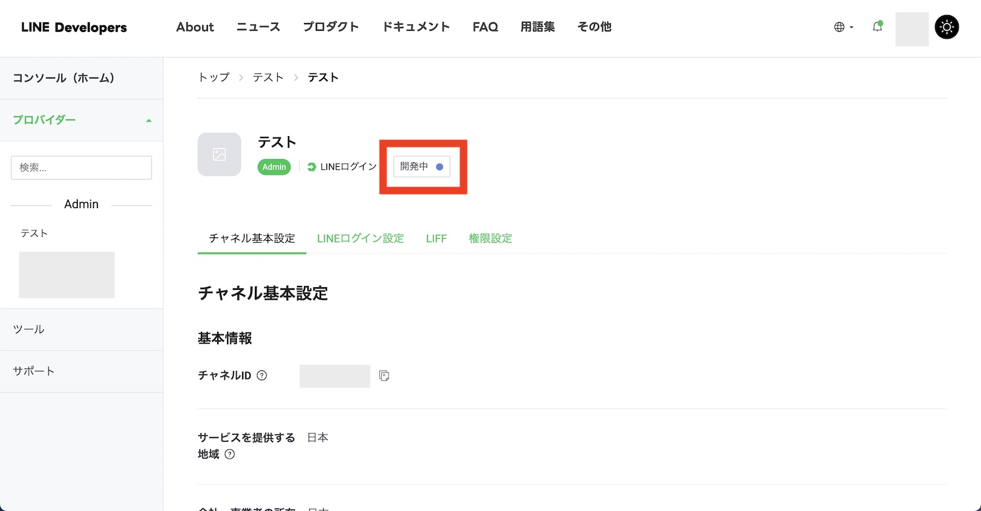Switch to the チャネル基本設定 tab

(x=252, y=238)
